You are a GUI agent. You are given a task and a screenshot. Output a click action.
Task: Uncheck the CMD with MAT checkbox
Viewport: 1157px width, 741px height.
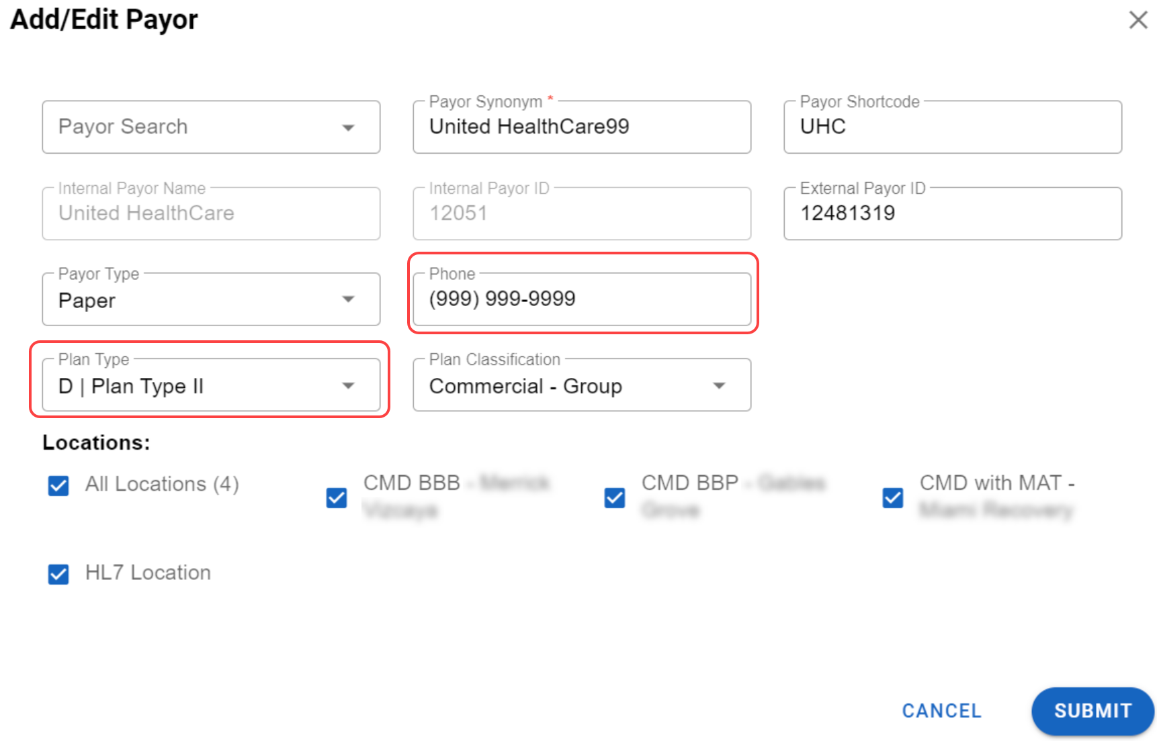click(892, 497)
